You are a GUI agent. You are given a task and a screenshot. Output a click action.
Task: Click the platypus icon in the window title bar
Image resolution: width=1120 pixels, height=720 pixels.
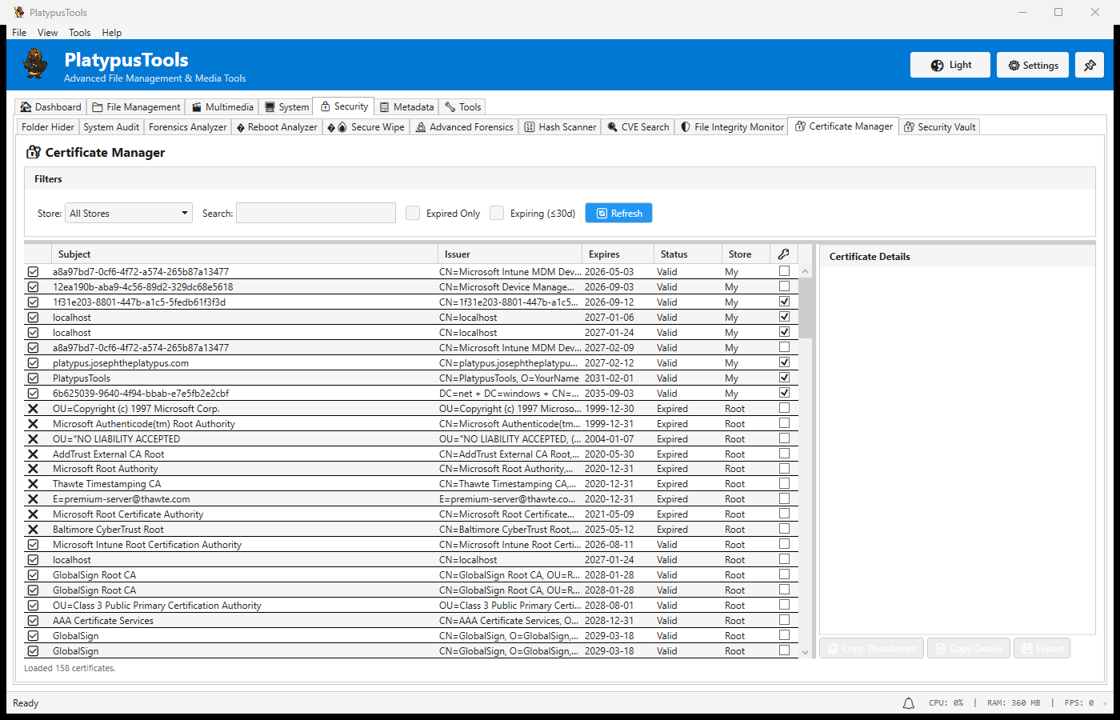18,12
